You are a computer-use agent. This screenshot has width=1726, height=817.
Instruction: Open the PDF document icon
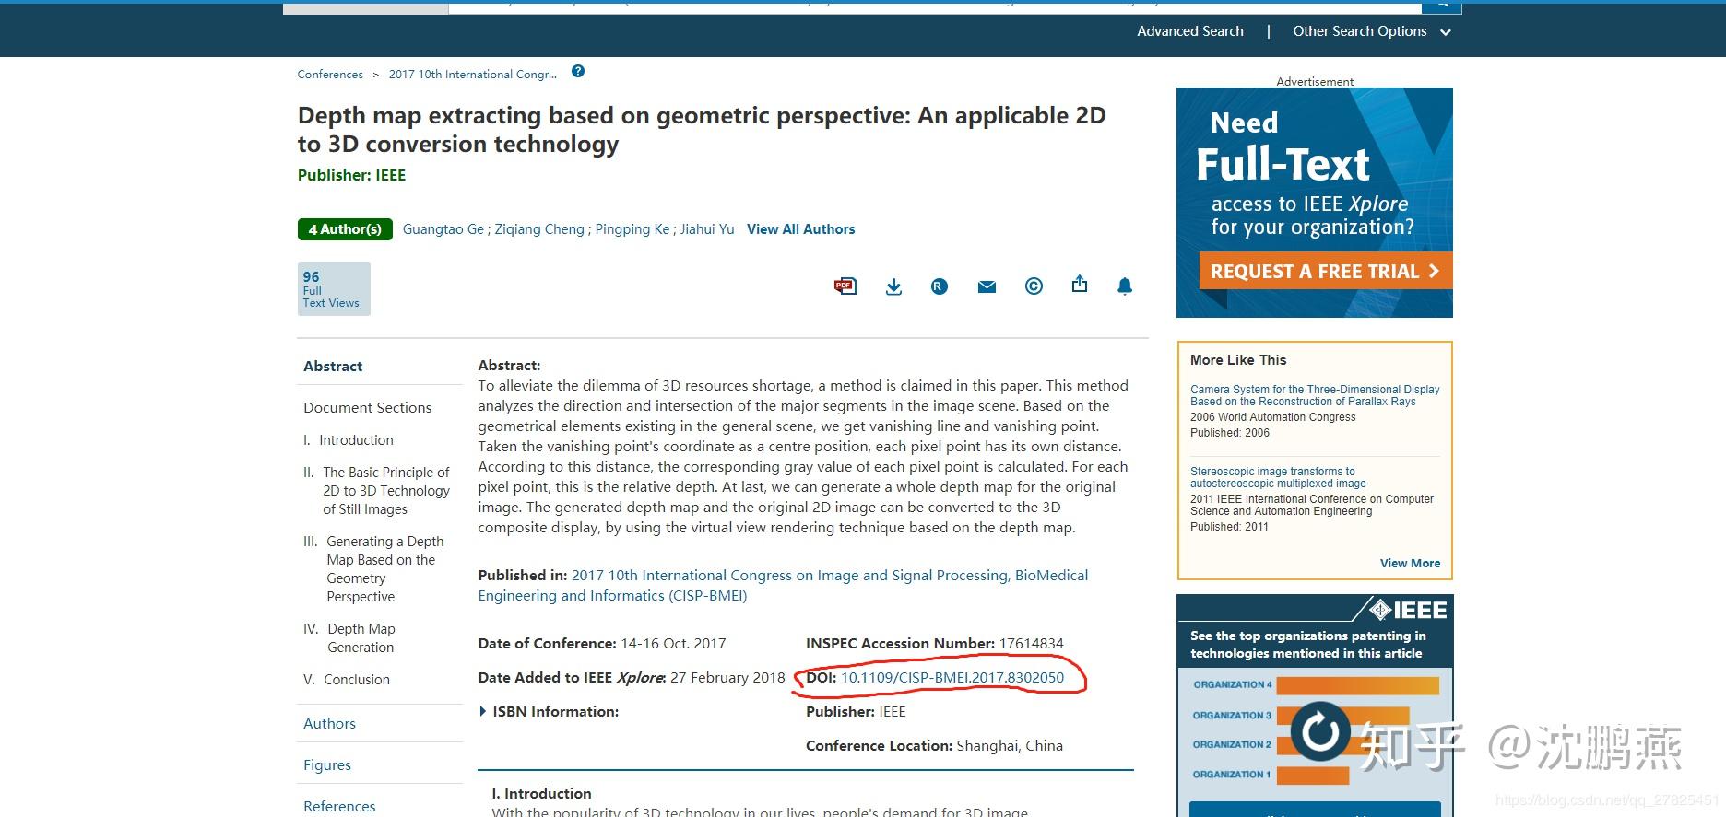tap(845, 286)
